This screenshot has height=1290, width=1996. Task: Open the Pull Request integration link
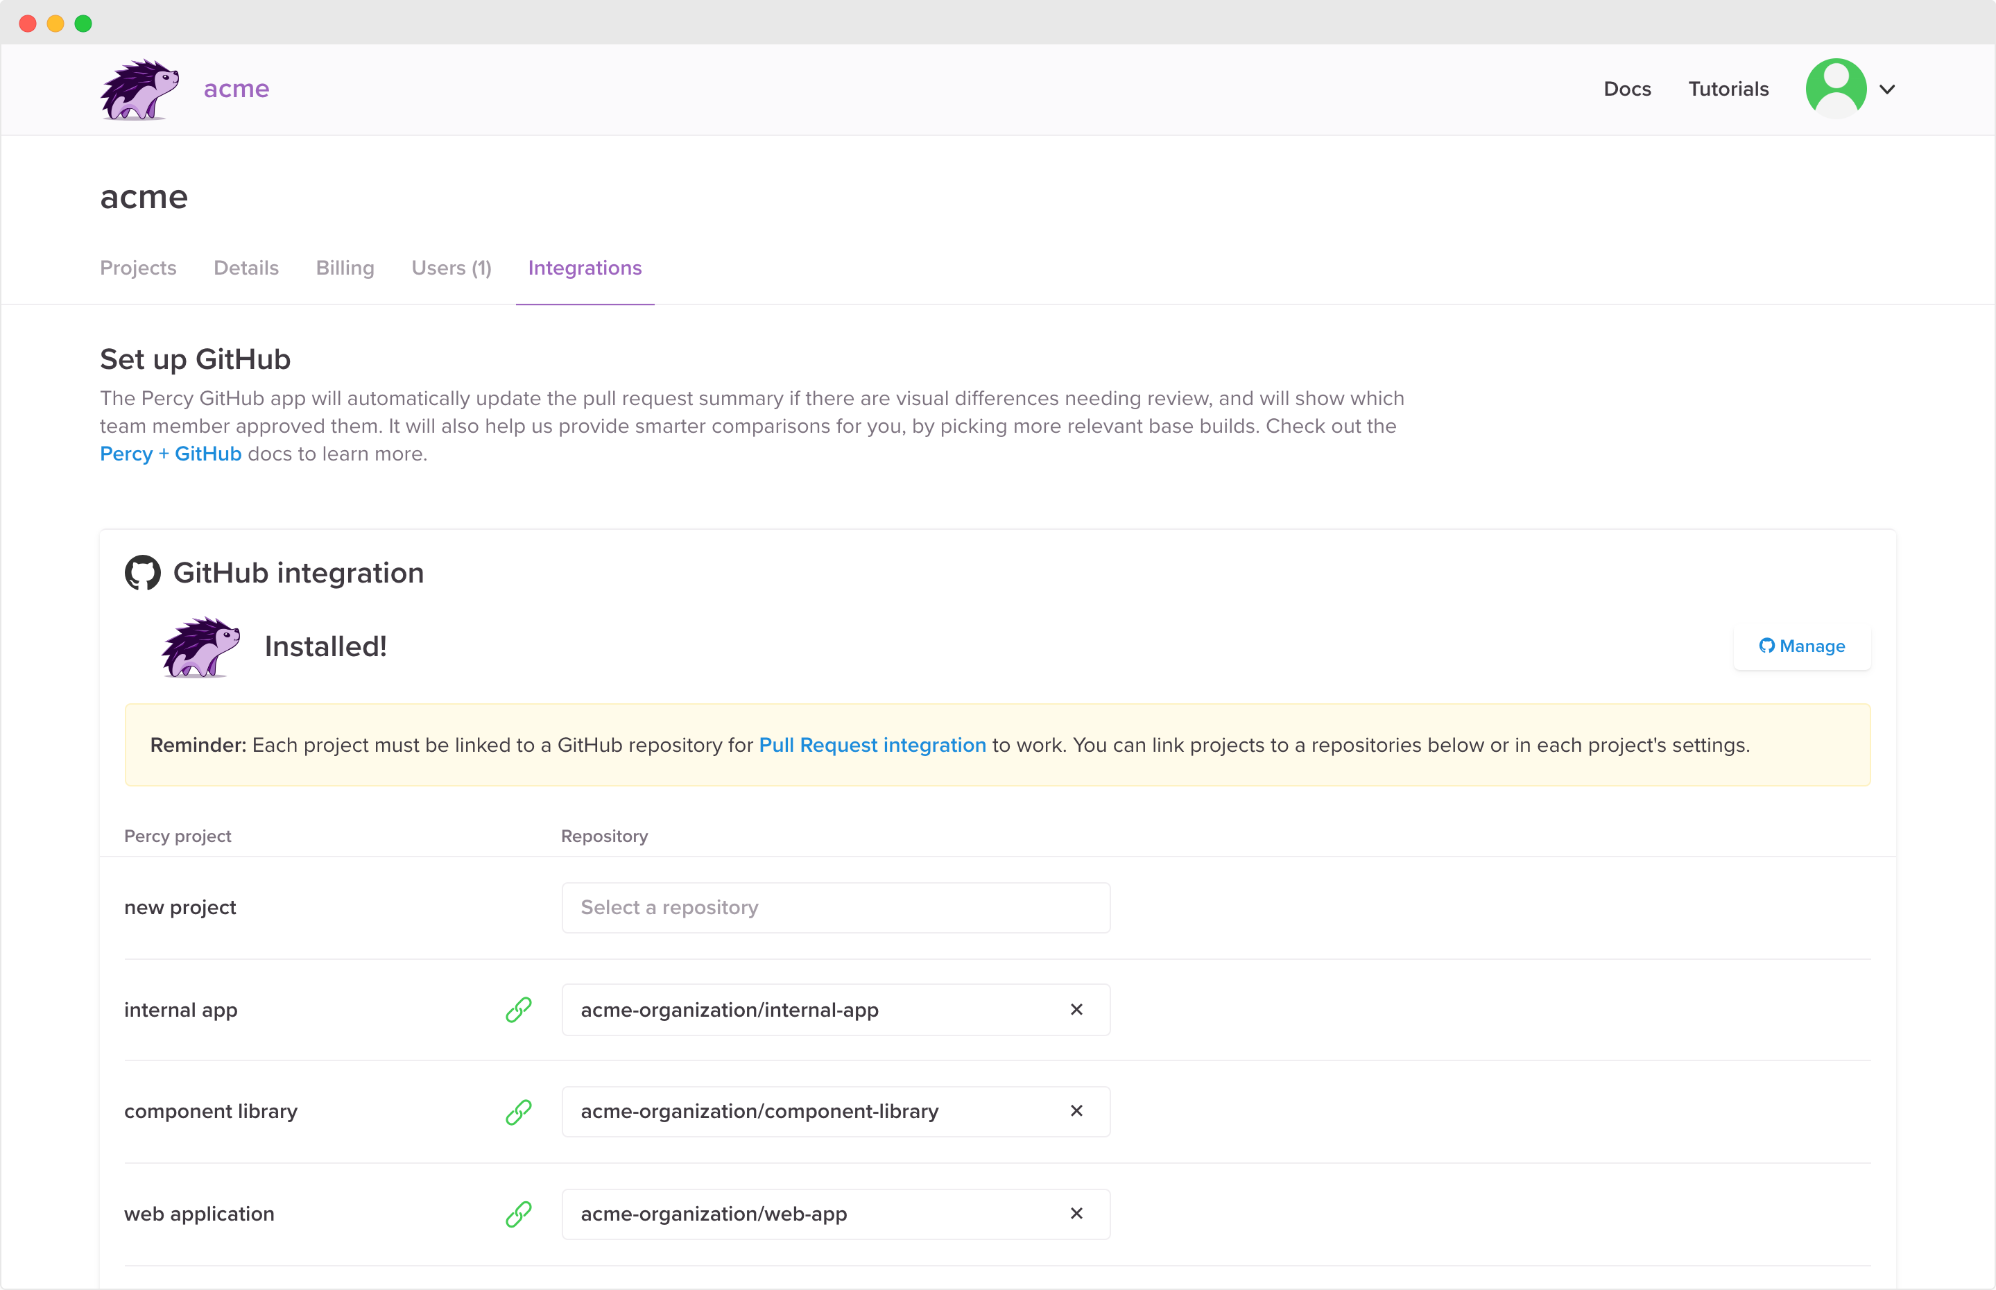(872, 746)
